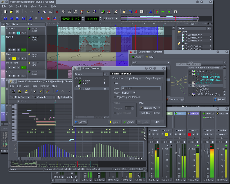Screen dimensions: 230x184
Task: Click the SysEx... button
Action: tap(146, 113)
